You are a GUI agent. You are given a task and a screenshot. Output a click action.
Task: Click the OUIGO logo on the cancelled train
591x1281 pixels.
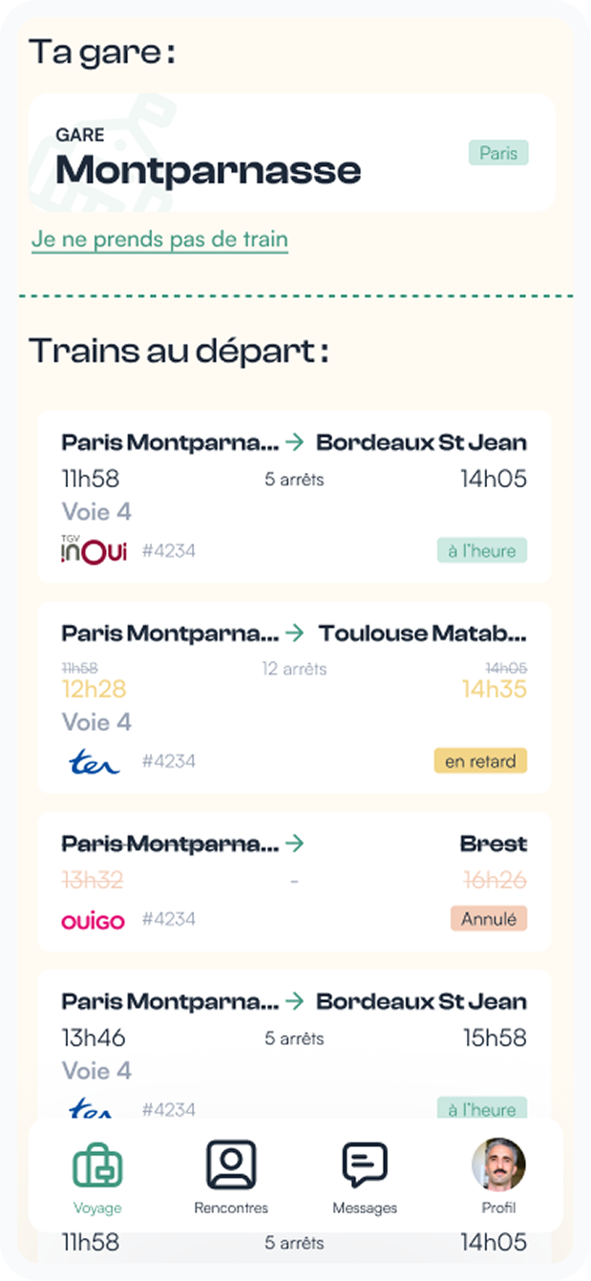92,919
